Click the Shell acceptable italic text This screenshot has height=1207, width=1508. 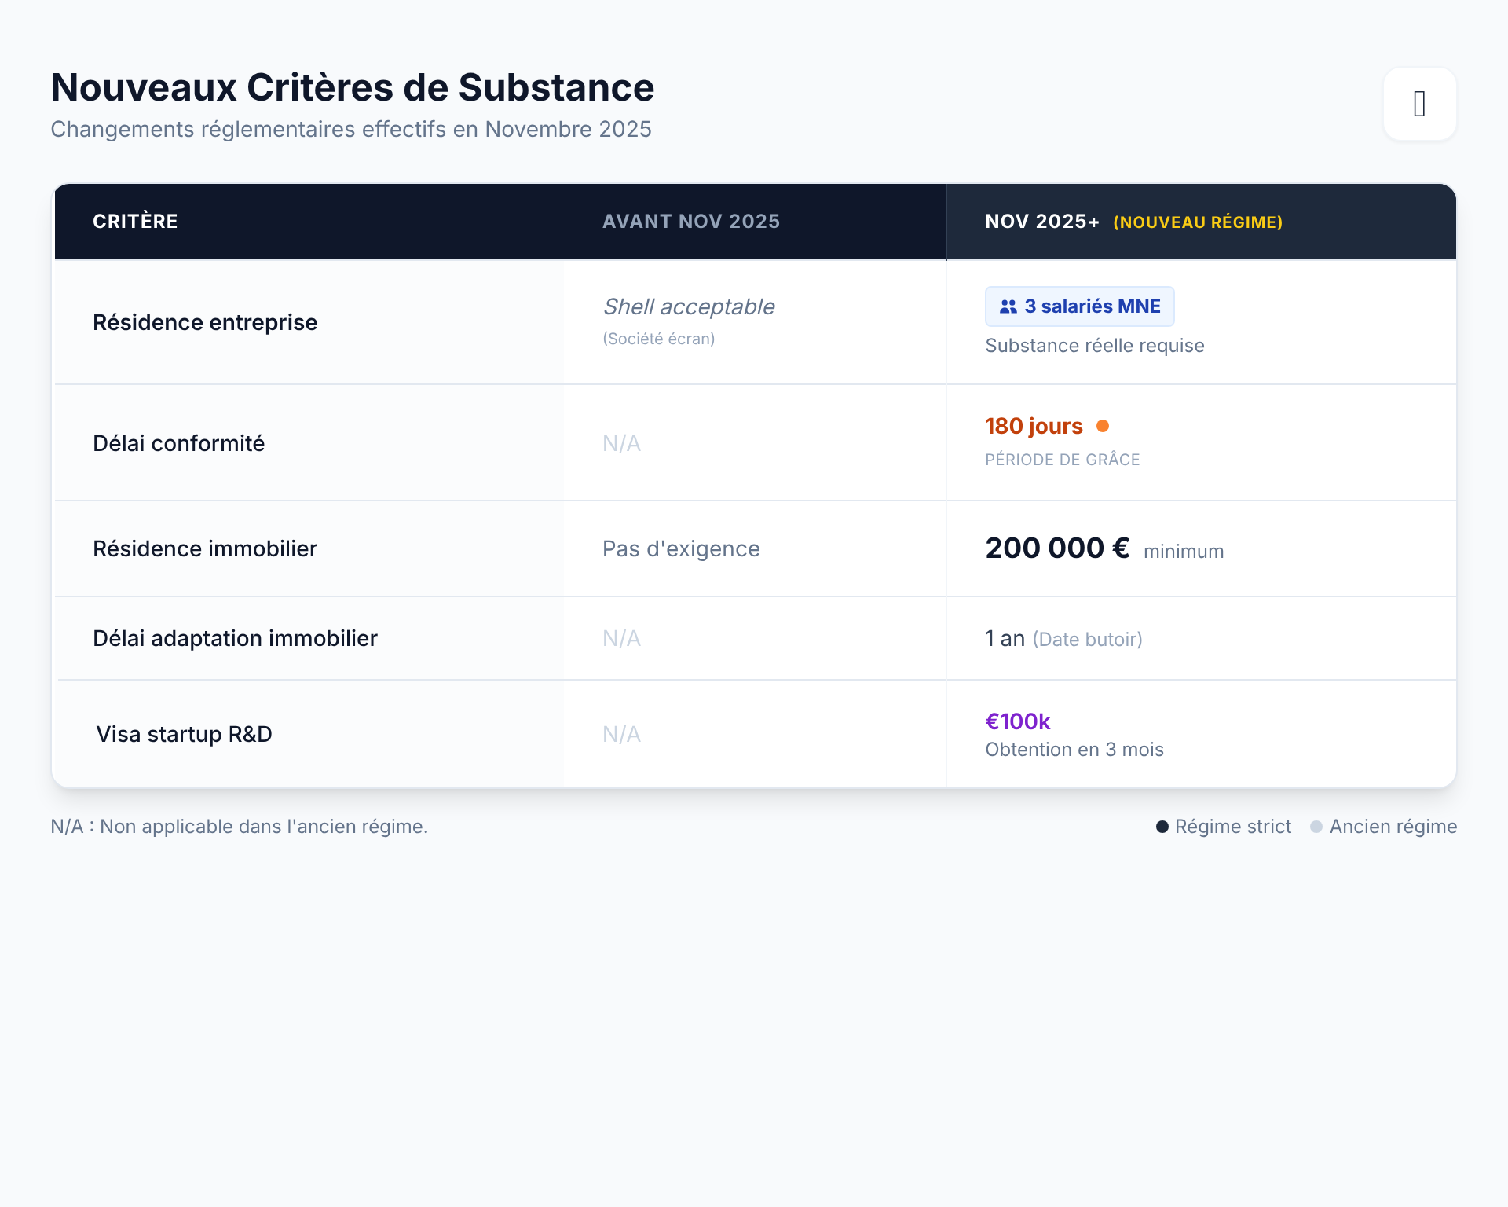tap(688, 306)
